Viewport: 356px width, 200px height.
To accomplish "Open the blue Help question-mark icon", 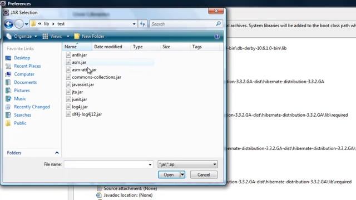I will click(217, 37).
